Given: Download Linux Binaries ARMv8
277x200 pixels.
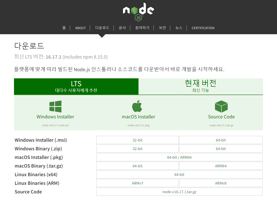Looking at the screenshot, I should 221,183.
